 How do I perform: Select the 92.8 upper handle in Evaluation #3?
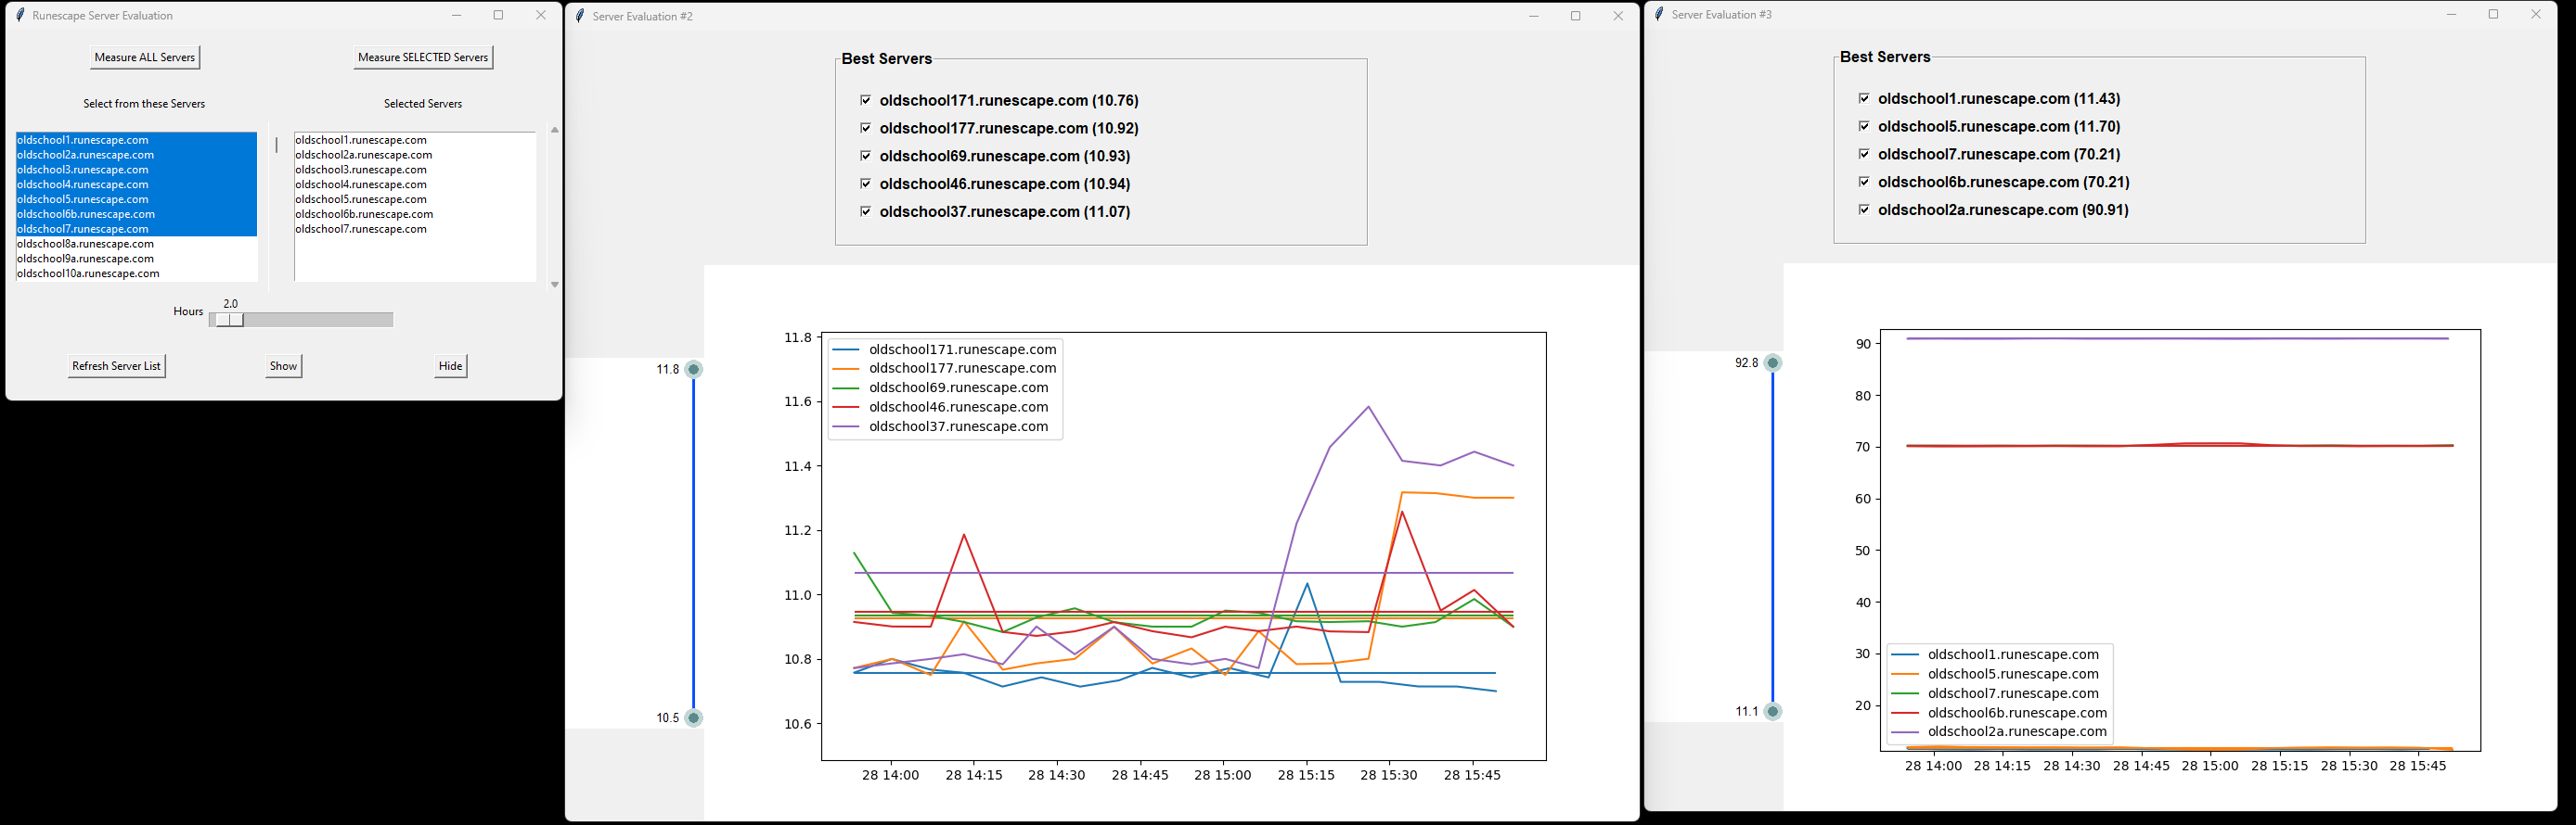tap(1773, 363)
